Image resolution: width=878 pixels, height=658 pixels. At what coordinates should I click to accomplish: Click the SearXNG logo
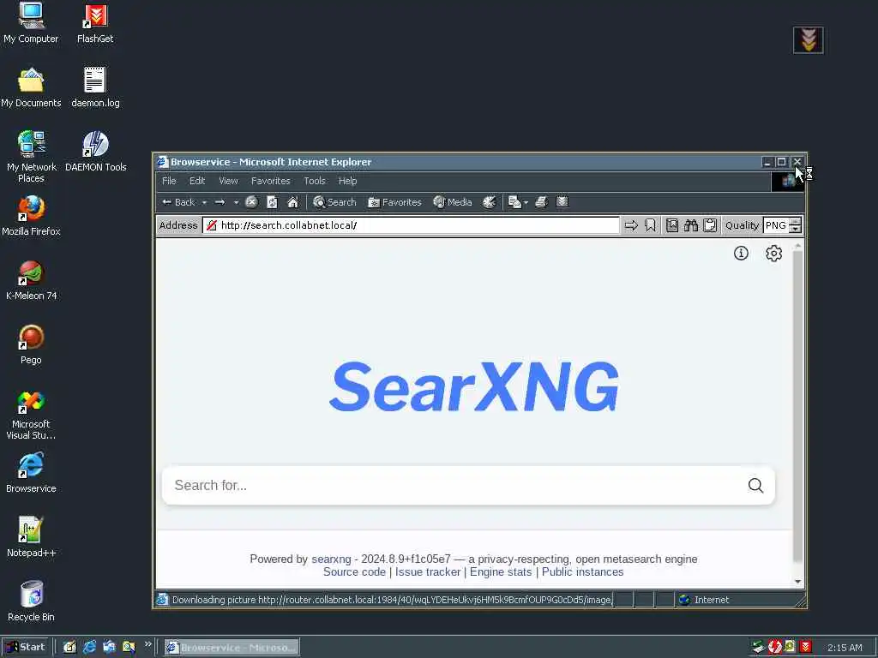point(473,386)
